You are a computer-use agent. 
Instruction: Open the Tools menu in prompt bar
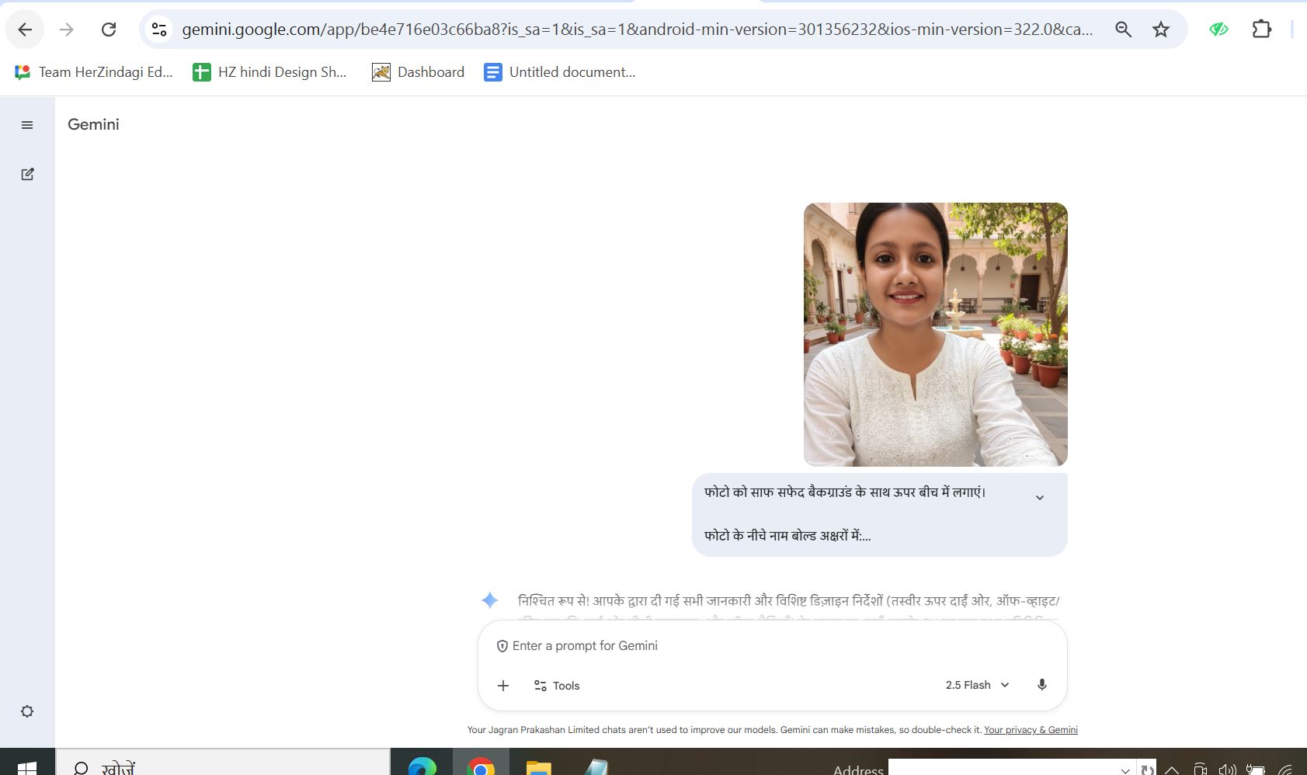tap(556, 686)
